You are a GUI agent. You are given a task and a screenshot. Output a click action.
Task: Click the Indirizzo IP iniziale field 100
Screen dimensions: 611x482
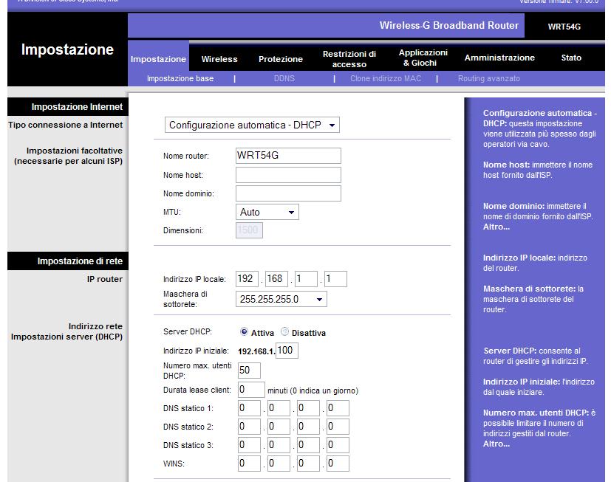point(287,351)
